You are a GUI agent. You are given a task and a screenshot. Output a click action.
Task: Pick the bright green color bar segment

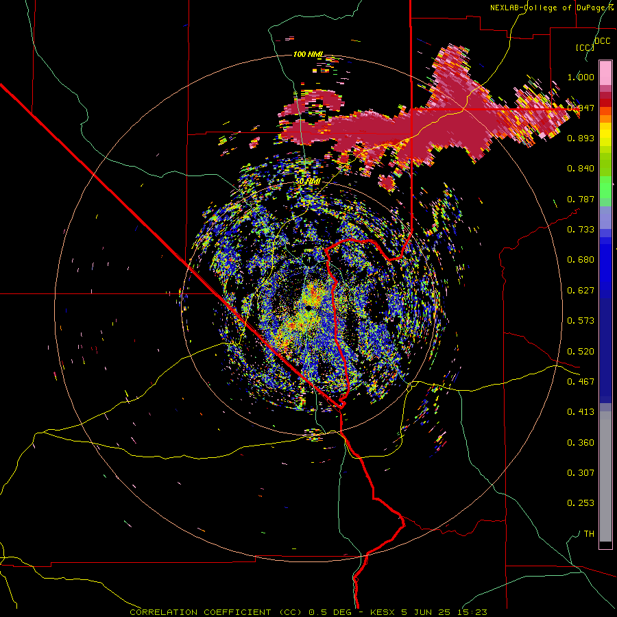pos(605,187)
